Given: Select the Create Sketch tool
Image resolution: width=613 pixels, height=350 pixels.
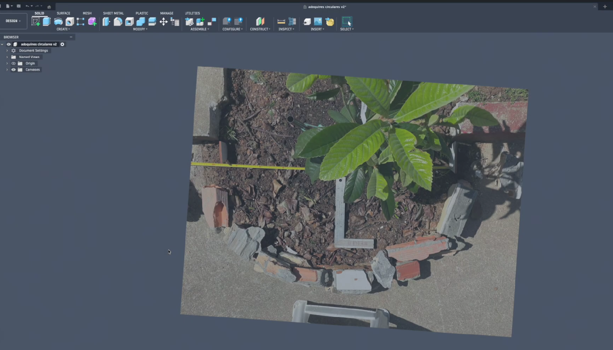Looking at the screenshot, I should coord(36,22).
